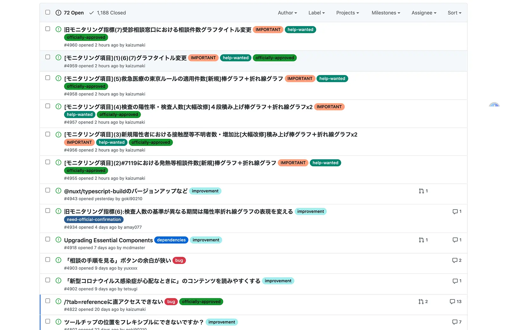Screen dimensions: 507x330
Task: Open comments of issue #4934
Action: [x=457, y=211]
